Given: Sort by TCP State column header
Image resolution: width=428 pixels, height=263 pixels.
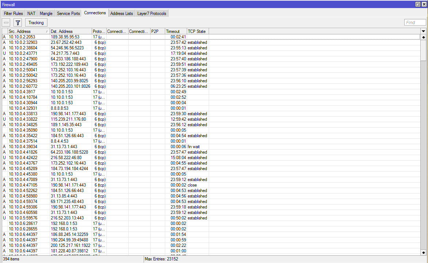Looking at the screenshot, I should pos(198,31).
